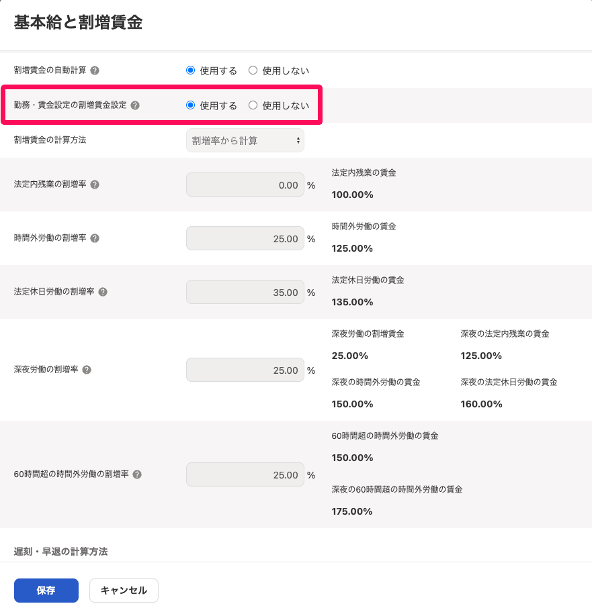This screenshot has width=592, height=610.
Task: Open the 割増率から計算 dropdown
Action: point(245,140)
